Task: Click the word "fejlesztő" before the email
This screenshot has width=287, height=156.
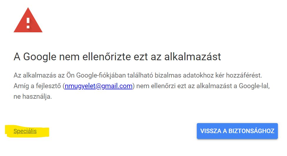Action: [x=48, y=86]
